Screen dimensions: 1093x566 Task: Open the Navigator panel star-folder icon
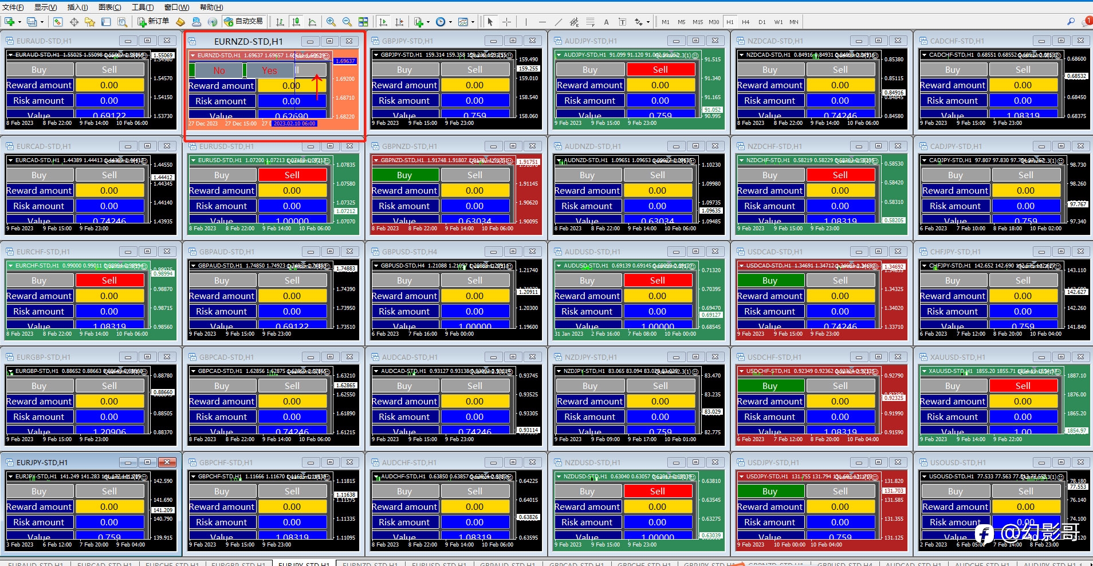click(x=90, y=22)
